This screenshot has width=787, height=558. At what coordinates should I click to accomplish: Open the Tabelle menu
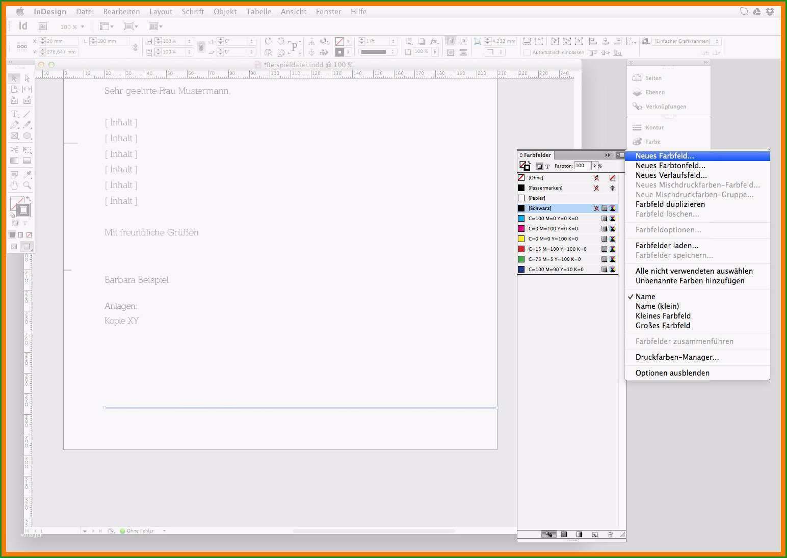click(258, 11)
